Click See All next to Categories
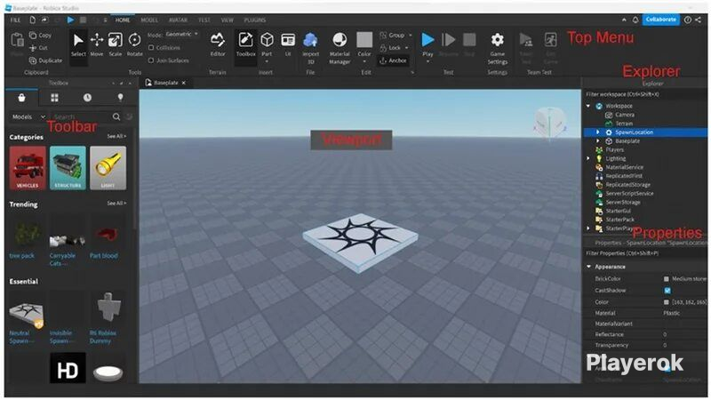 (116, 136)
